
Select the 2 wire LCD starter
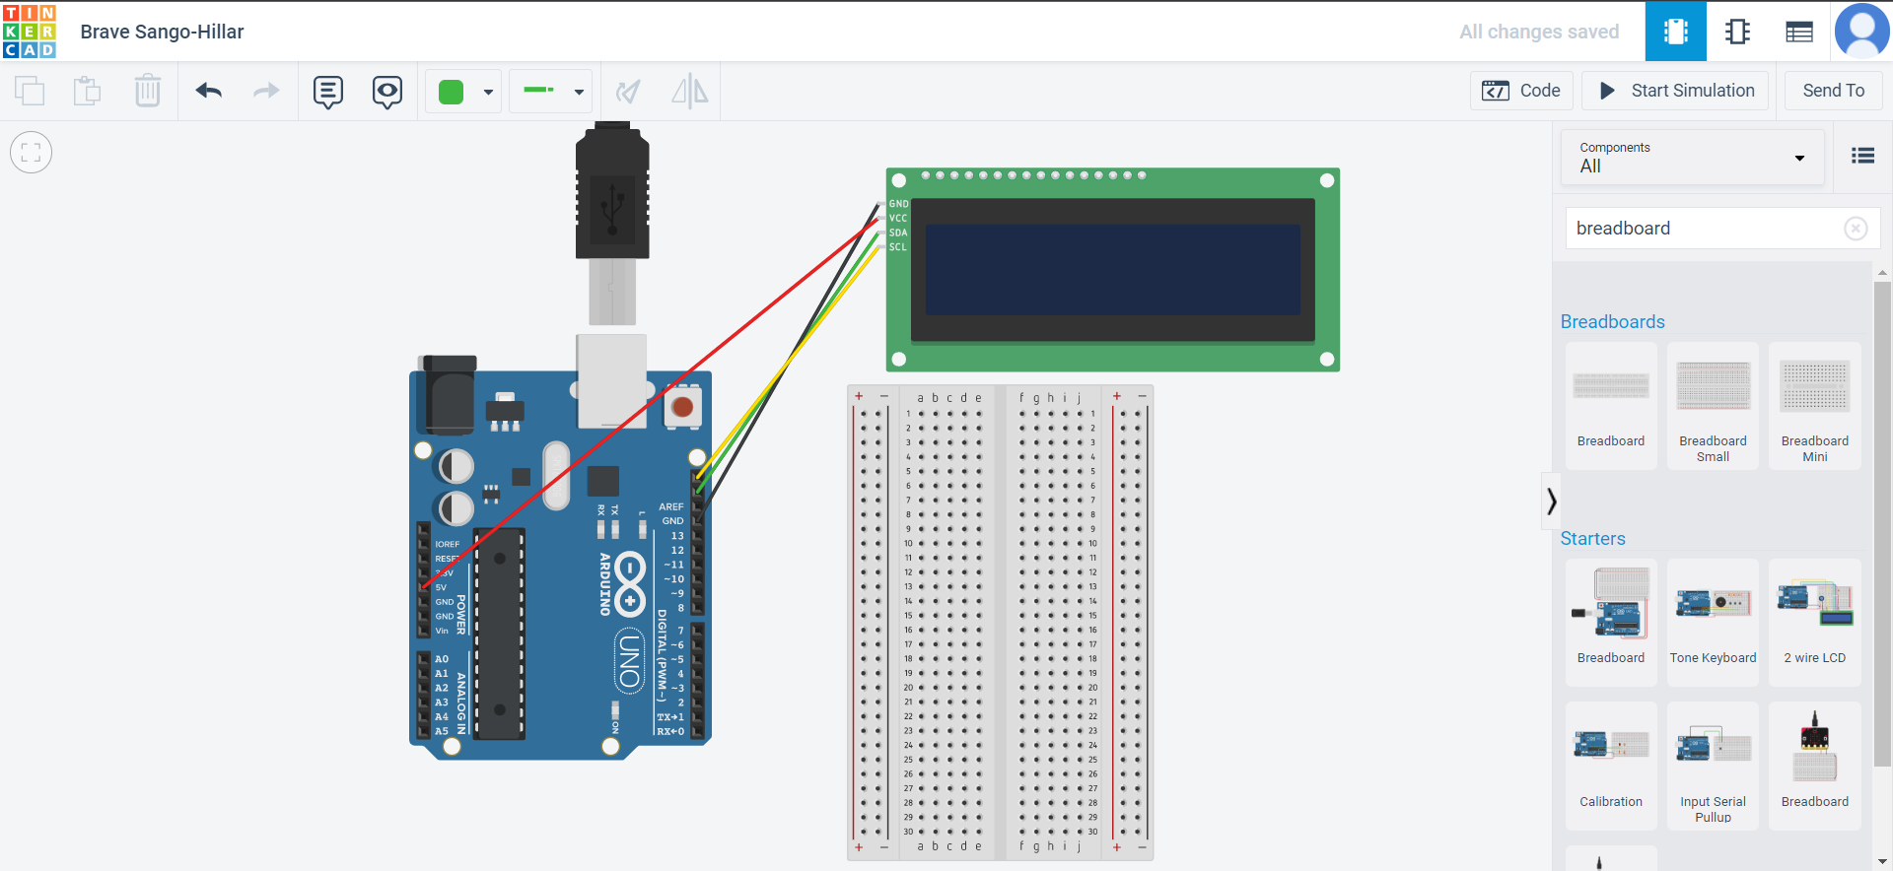click(1815, 622)
